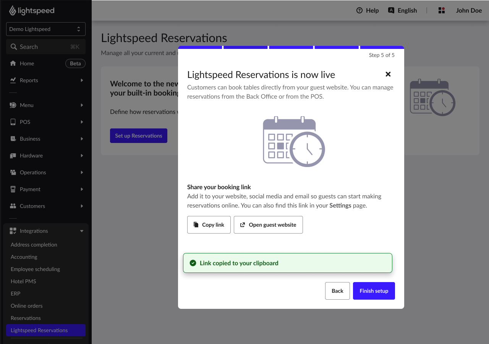The image size is (489, 344).
Task: Open the Demo Lightspeed account dropdown
Action: point(46,29)
